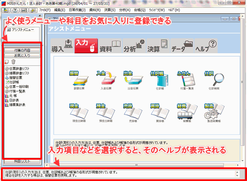This screenshot has width=247, height=181.
Task: Click the horizontal scrollbar left arrow
Action: tap(47, 165)
